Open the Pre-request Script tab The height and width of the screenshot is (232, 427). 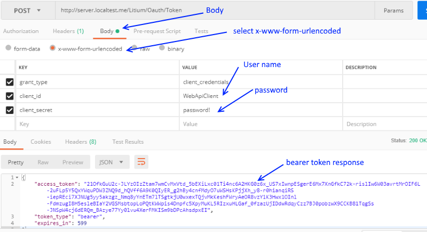(157, 31)
